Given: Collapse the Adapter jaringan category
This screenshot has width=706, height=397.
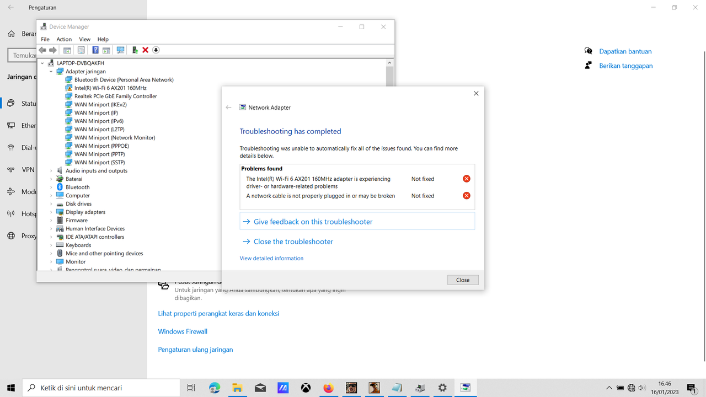Looking at the screenshot, I should tap(51, 72).
